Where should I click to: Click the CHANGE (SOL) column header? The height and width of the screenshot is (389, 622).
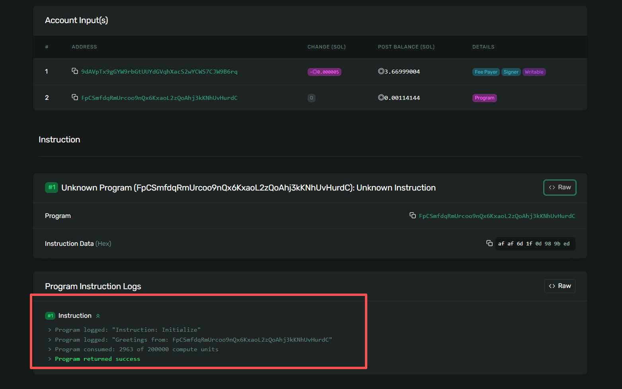(x=327, y=47)
